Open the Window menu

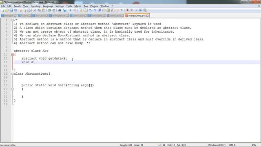[104, 6]
